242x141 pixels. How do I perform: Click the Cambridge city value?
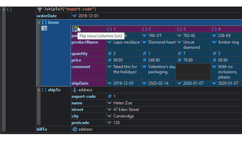click(x=123, y=116)
